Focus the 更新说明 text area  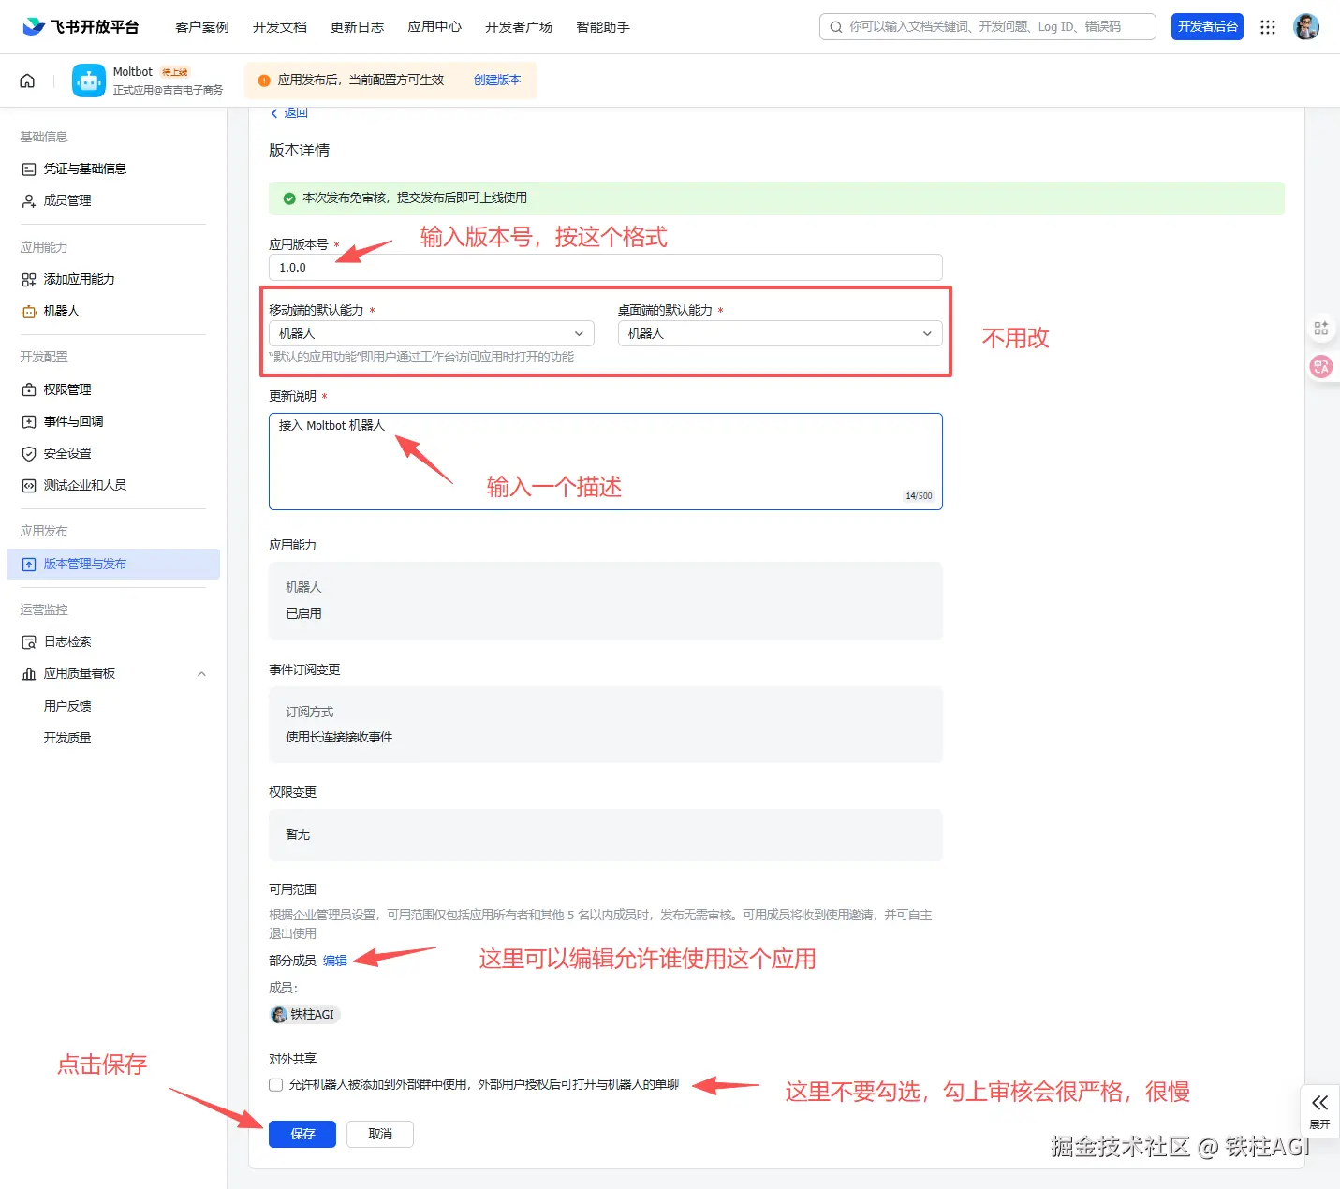click(606, 462)
